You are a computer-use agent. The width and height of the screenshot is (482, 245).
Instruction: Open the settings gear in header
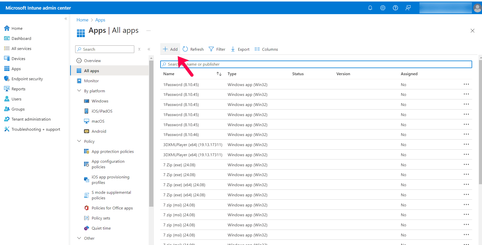pyautogui.click(x=383, y=8)
